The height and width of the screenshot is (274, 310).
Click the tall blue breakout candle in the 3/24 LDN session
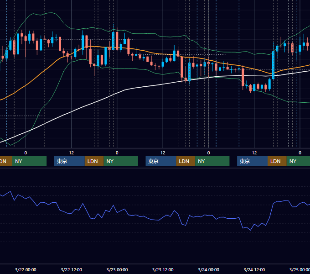click(273, 65)
